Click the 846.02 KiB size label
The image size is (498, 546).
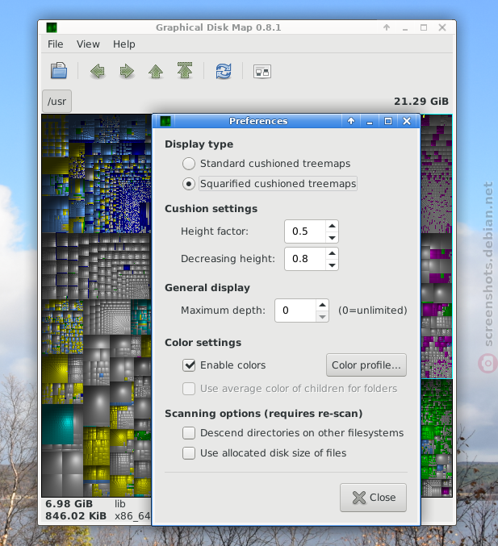pyautogui.click(x=76, y=515)
